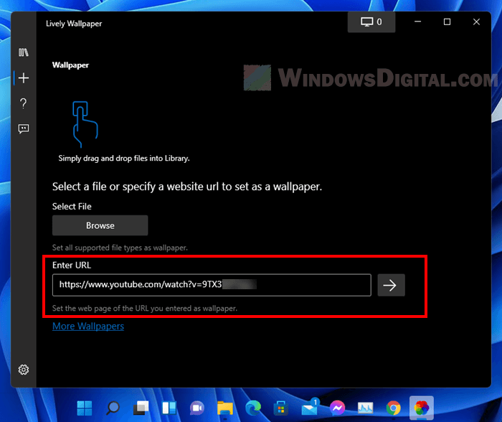
Task: Open Messenger from the taskbar
Action: [x=338, y=408]
